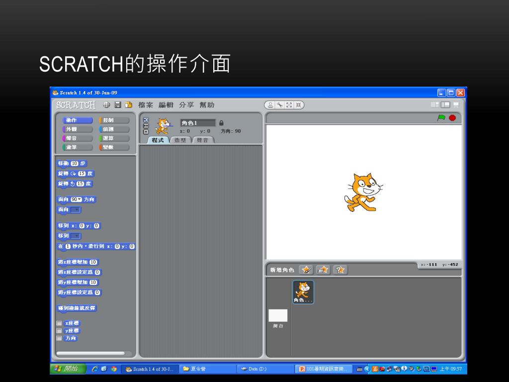Click the 在 1 秒內滑行到 block
Viewport: 509px width, 382px height.
(96, 247)
